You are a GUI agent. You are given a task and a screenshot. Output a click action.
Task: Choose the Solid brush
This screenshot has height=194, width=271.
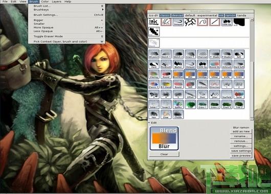(x=239, y=94)
